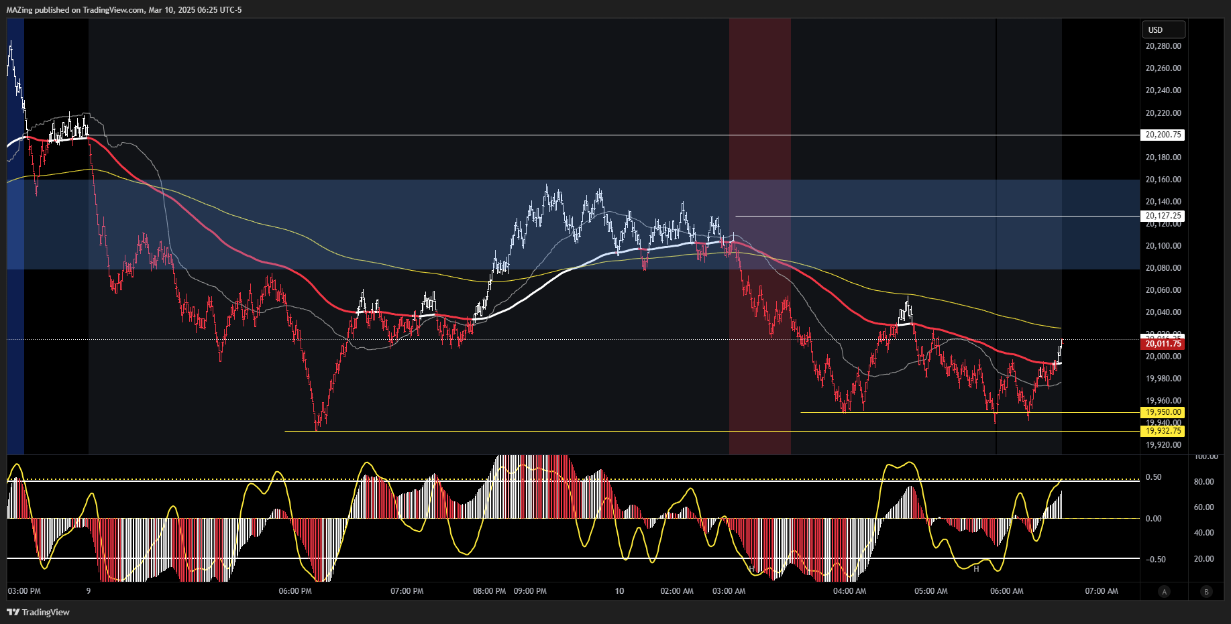Click the 0.50 oscillator scale value
The image size is (1231, 624).
pos(1153,477)
